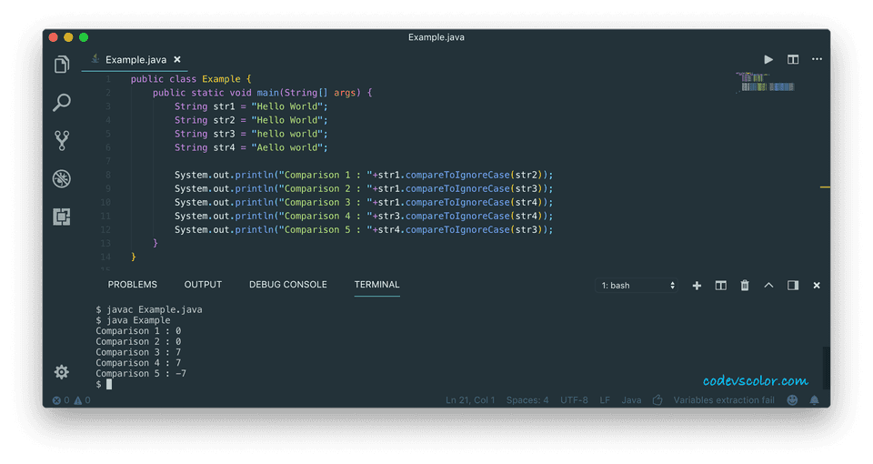
Task: Switch to the OUTPUT panel tab
Action: [x=203, y=285]
